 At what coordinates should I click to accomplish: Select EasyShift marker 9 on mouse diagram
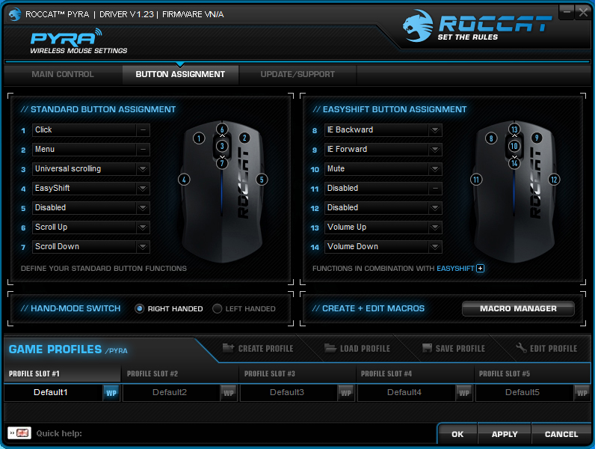537,138
